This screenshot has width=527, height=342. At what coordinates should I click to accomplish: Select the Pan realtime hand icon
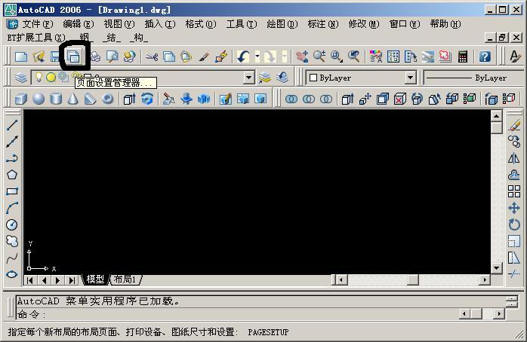click(x=302, y=56)
